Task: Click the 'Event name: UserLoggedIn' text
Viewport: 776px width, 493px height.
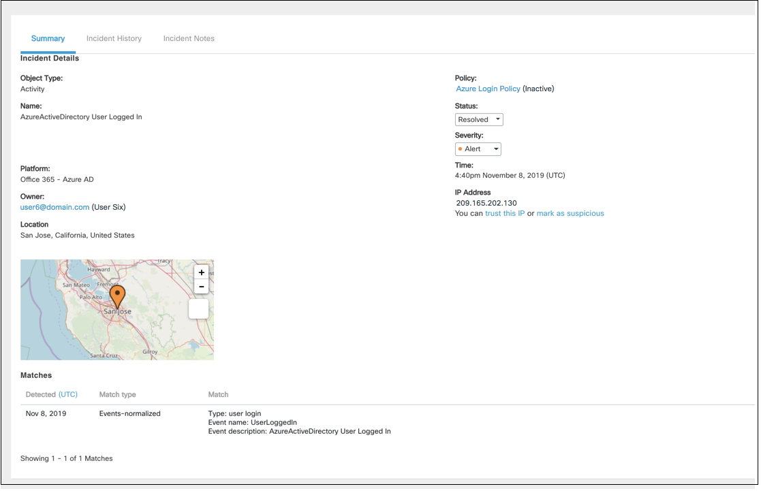Action: click(252, 423)
